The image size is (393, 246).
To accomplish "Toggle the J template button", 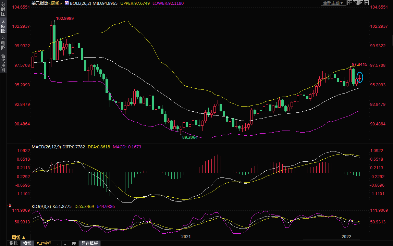I will click(58, 243).
